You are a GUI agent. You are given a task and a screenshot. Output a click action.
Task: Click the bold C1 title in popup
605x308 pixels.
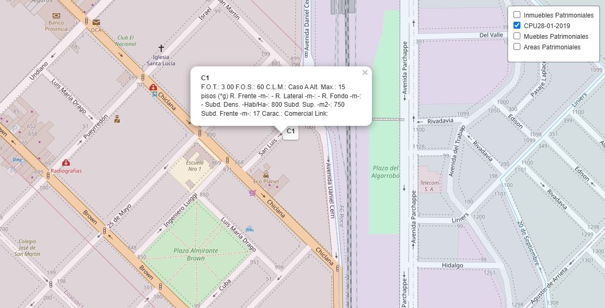coord(205,78)
